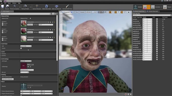The width and height of the screenshot is (172, 96).
Task: Toggle Isolate checkbox for Element 0
Action: [3, 25]
